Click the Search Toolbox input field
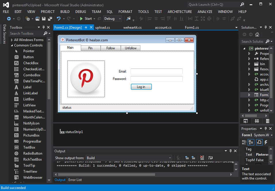The width and height of the screenshot is (275, 191). click(x=26, y=33)
